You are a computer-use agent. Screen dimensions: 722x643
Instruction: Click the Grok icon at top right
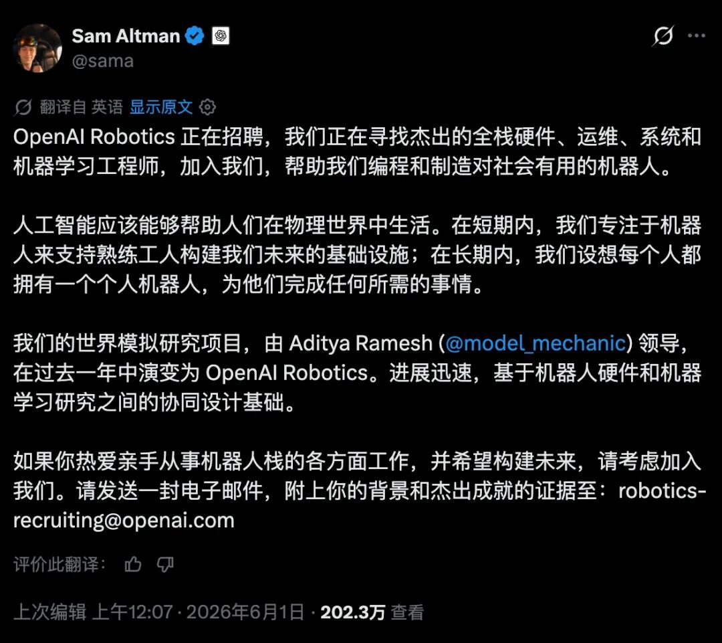click(x=663, y=35)
